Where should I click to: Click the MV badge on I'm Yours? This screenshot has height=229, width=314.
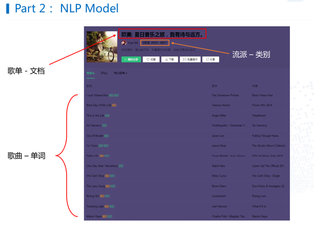click(106, 146)
